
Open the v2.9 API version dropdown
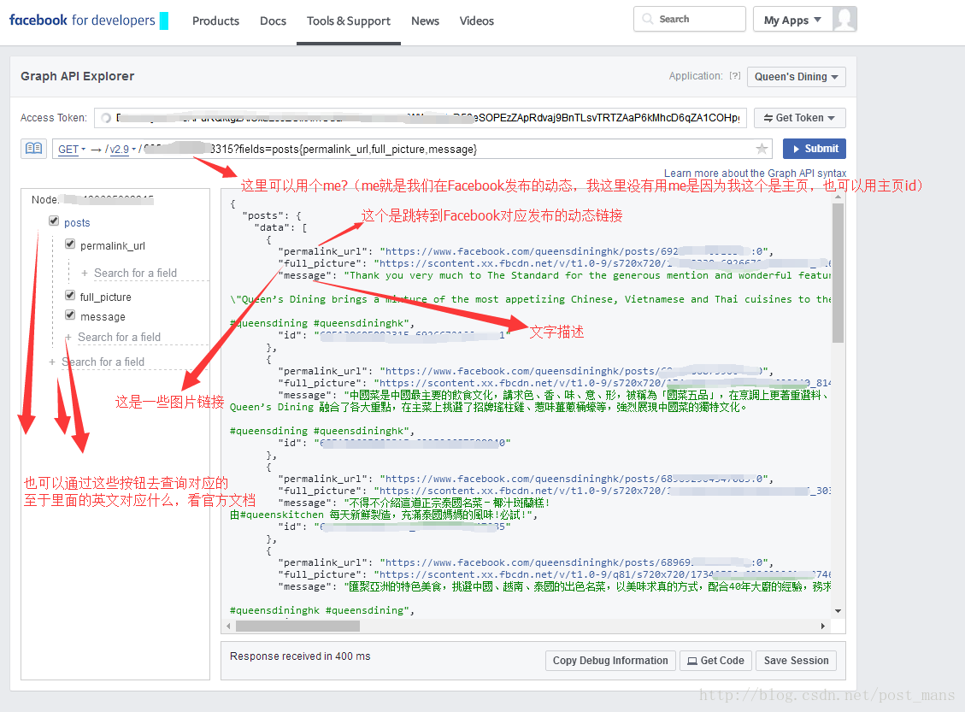pos(122,150)
